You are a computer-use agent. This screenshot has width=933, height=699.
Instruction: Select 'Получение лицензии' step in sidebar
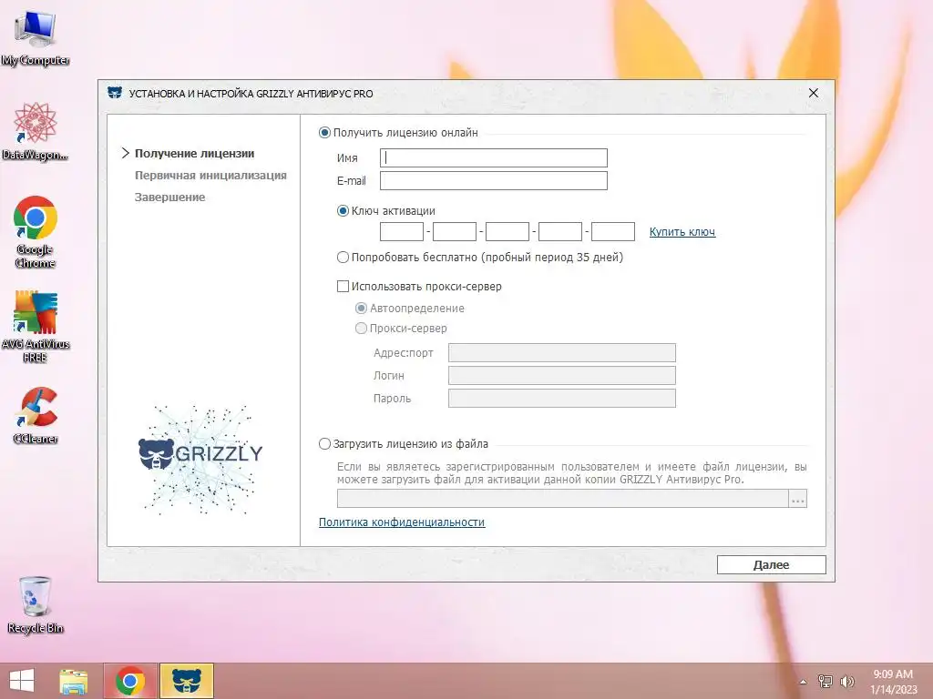click(195, 153)
